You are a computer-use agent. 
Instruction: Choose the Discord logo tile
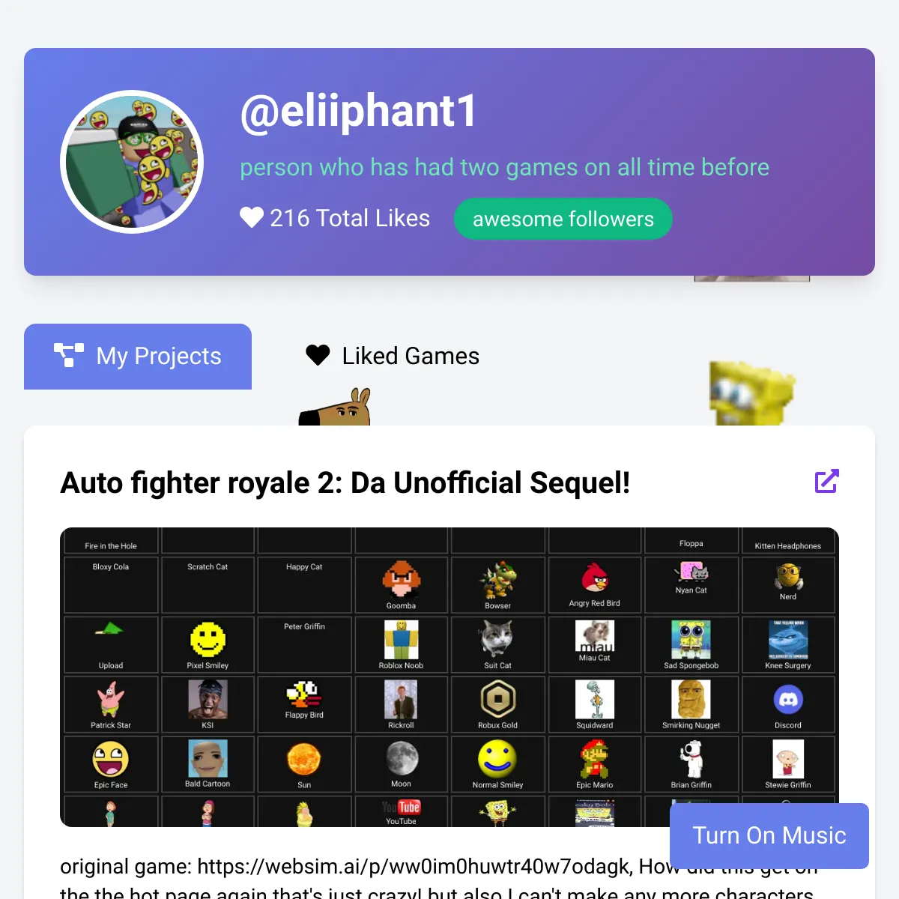tap(787, 700)
